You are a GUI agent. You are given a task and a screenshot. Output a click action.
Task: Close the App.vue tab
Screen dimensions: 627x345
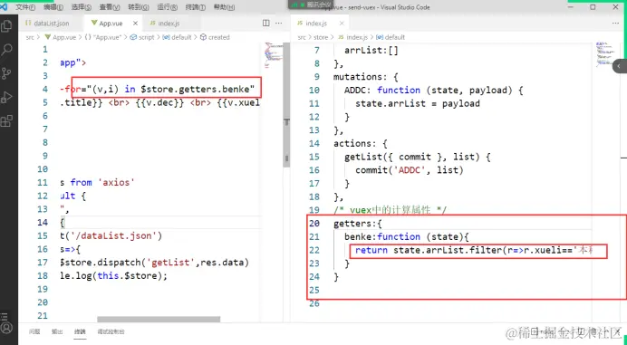135,24
